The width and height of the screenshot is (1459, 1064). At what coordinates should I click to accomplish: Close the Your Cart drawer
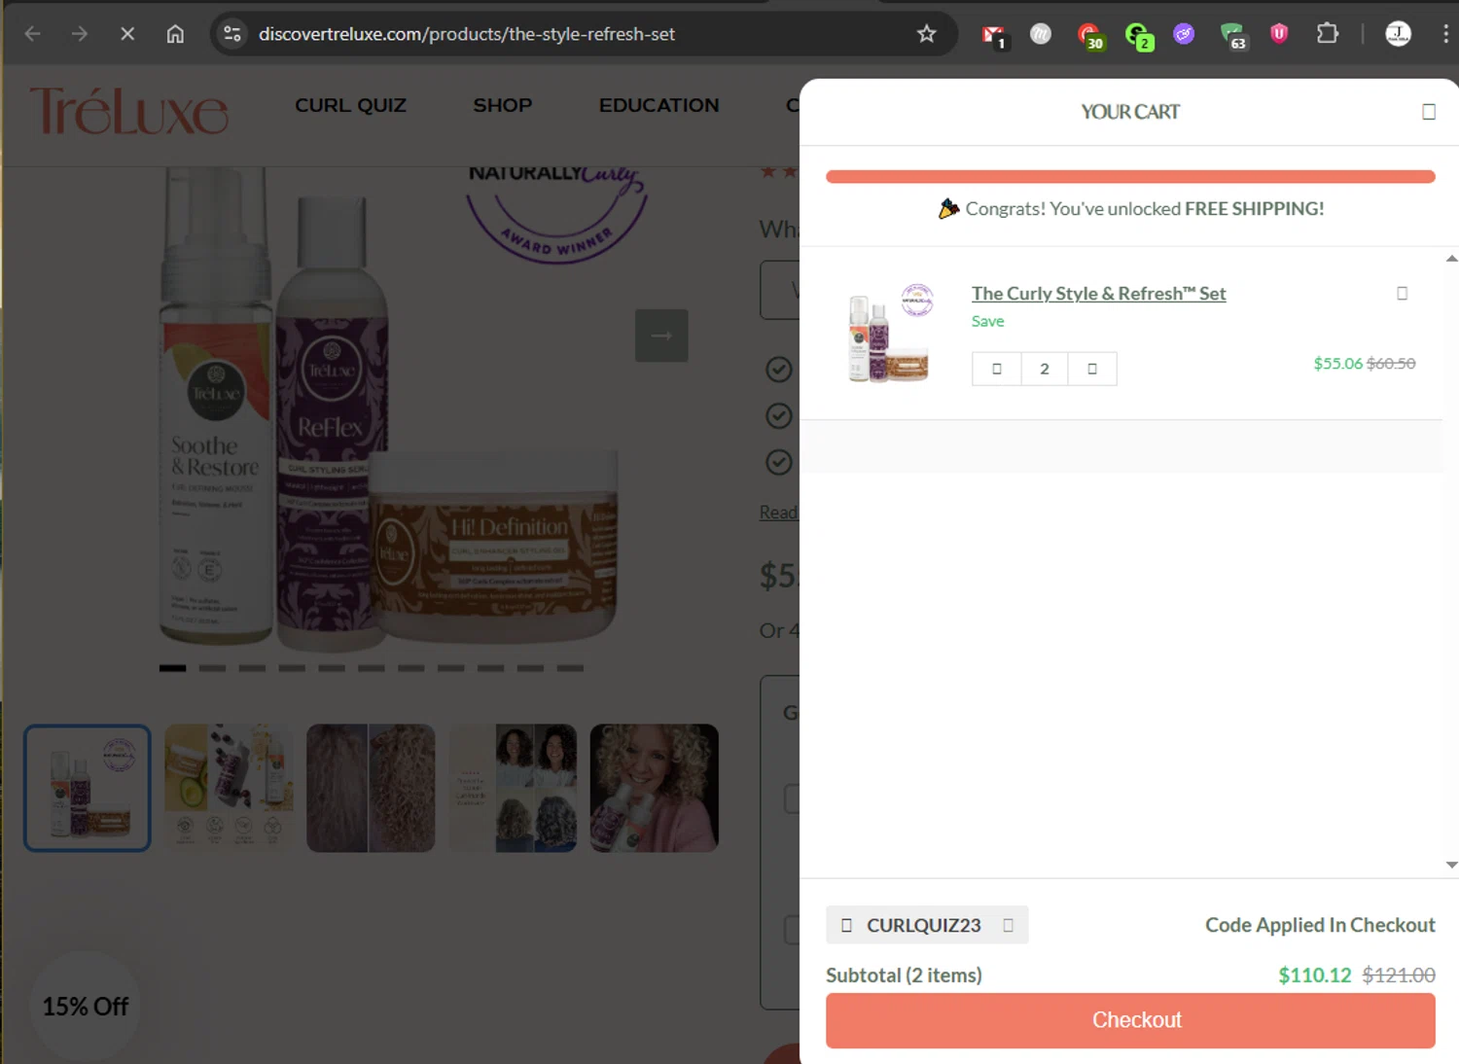tap(1429, 112)
